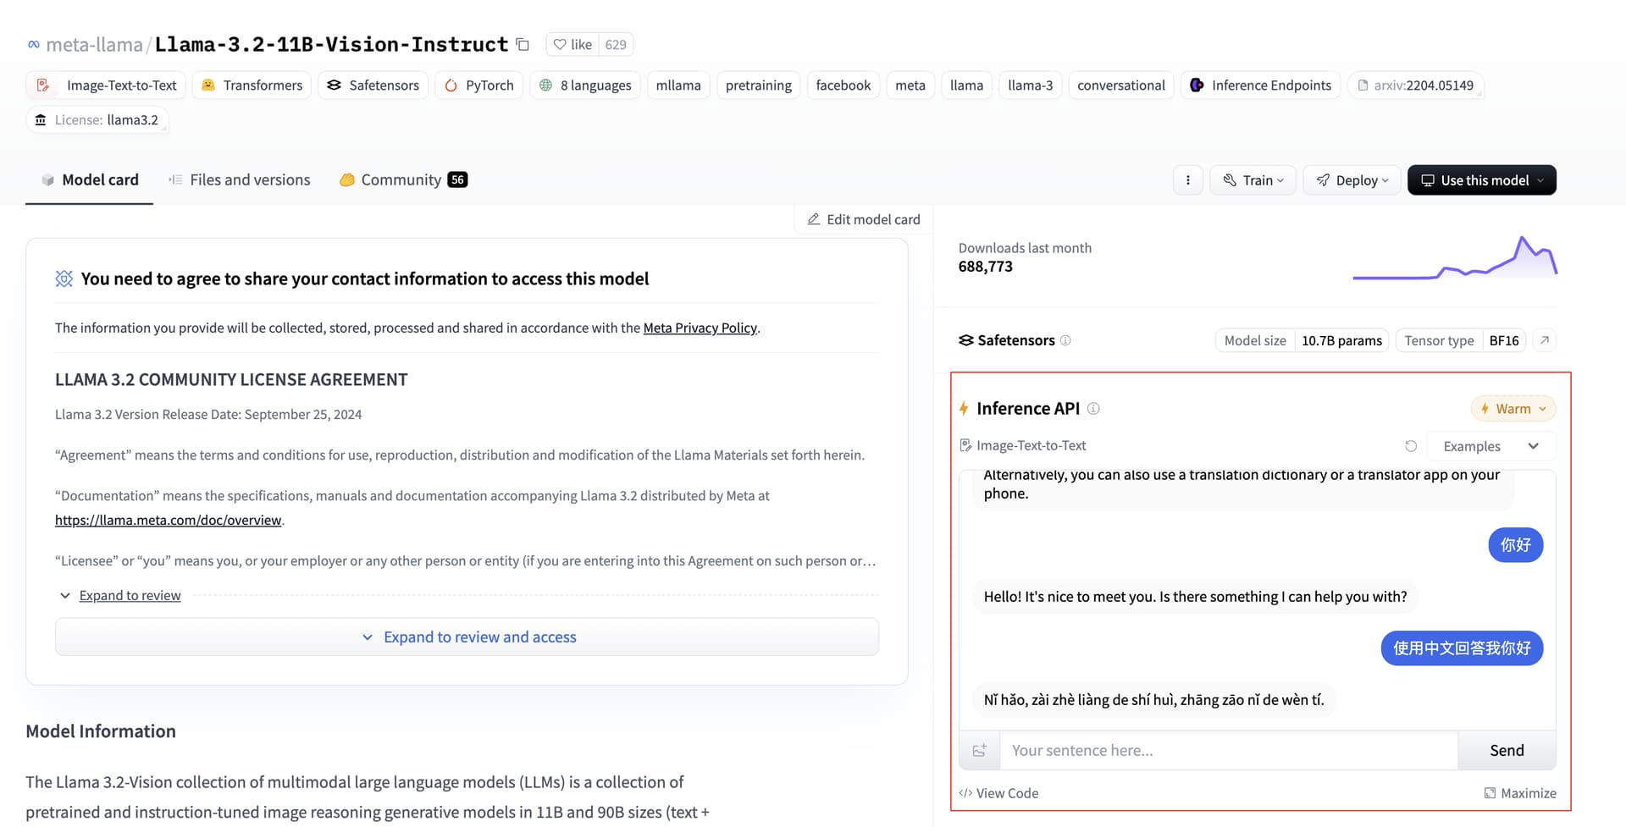The width and height of the screenshot is (1626, 827).
Task: Select the Inference Endpoints tag
Action: click(1261, 85)
